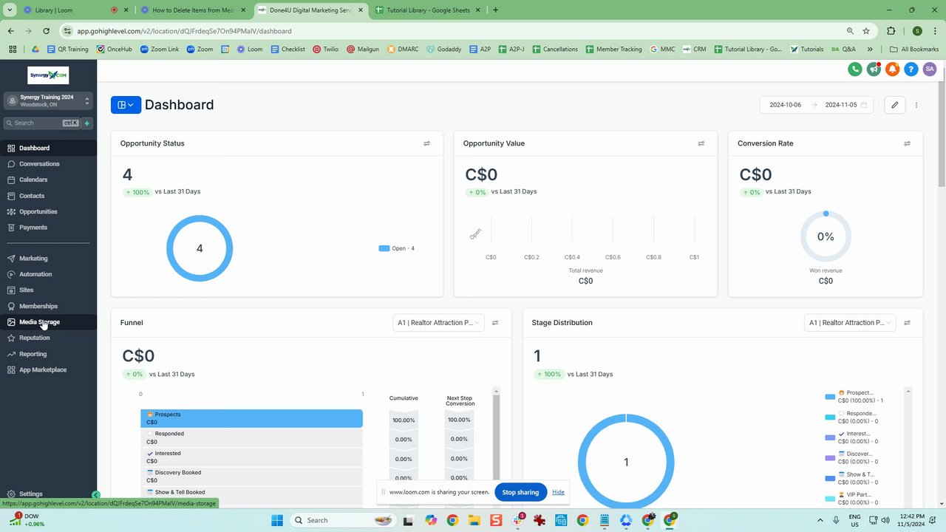
Task: Open Opportunity Status widget filter settings
Action: pyautogui.click(x=426, y=143)
